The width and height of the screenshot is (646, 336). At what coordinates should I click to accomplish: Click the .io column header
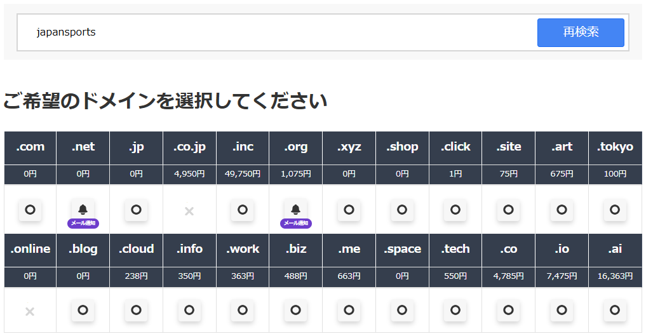pos(562,249)
